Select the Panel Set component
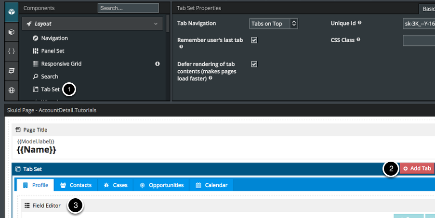This screenshot has width=435, height=218. coord(53,51)
